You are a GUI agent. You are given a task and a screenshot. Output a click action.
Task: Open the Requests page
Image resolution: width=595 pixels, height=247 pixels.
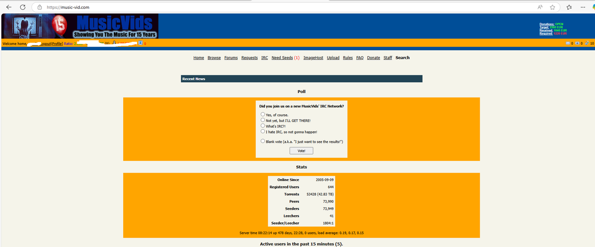tap(250, 58)
